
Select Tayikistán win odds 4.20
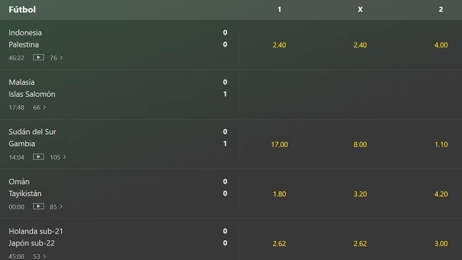point(441,194)
